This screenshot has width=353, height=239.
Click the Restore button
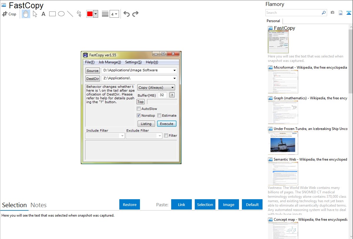[x=130, y=205]
